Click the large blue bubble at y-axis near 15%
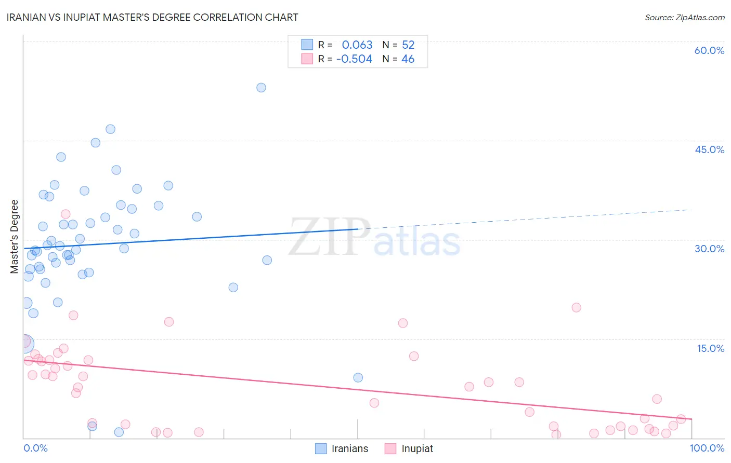This screenshot has width=731, height=463. [x=24, y=343]
